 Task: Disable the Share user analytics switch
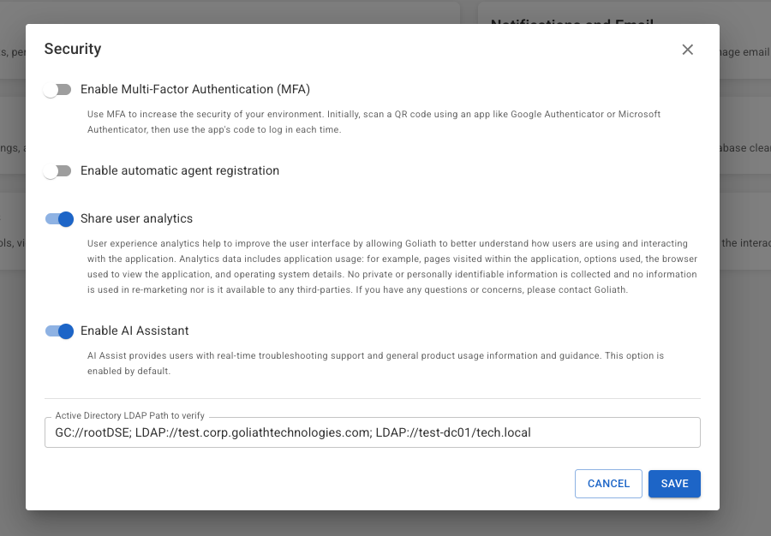(x=59, y=219)
